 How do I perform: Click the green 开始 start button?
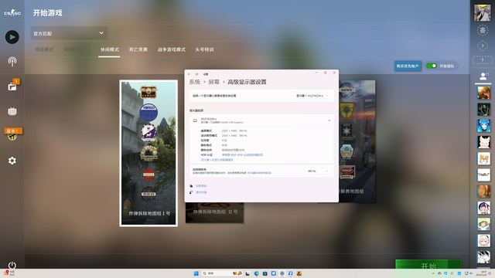click(x=428, y=264)
